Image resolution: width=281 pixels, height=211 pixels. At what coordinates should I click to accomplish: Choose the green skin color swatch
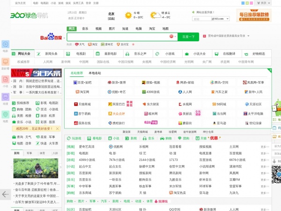coord(247,3)
